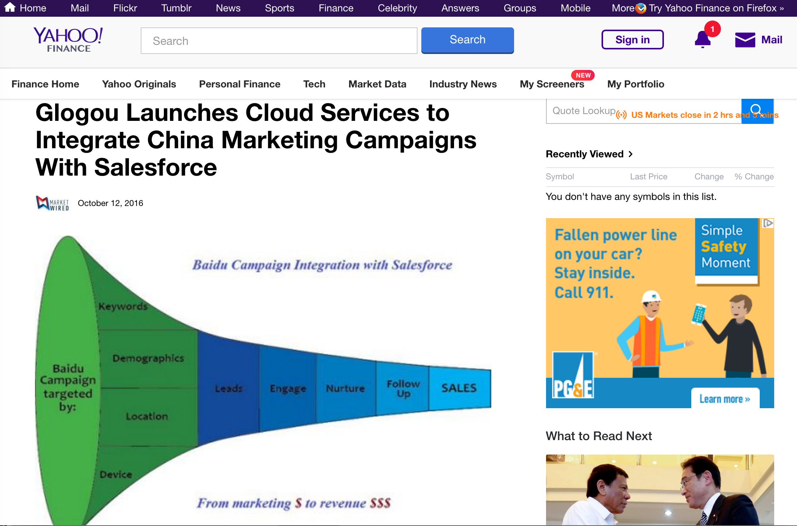Viewport: 797px width, 526px height.
Task: Open Flickr in top navigation bar
Action: tap(125, 8)
